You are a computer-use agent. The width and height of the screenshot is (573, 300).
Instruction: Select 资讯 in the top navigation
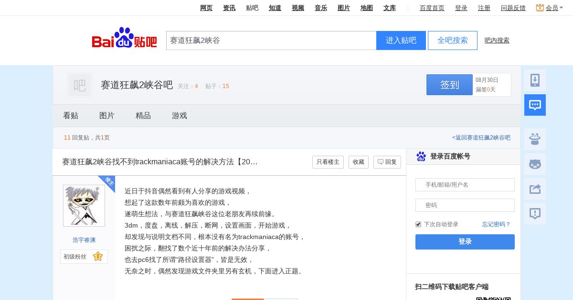pyautogui.click(x=229, y=8)
